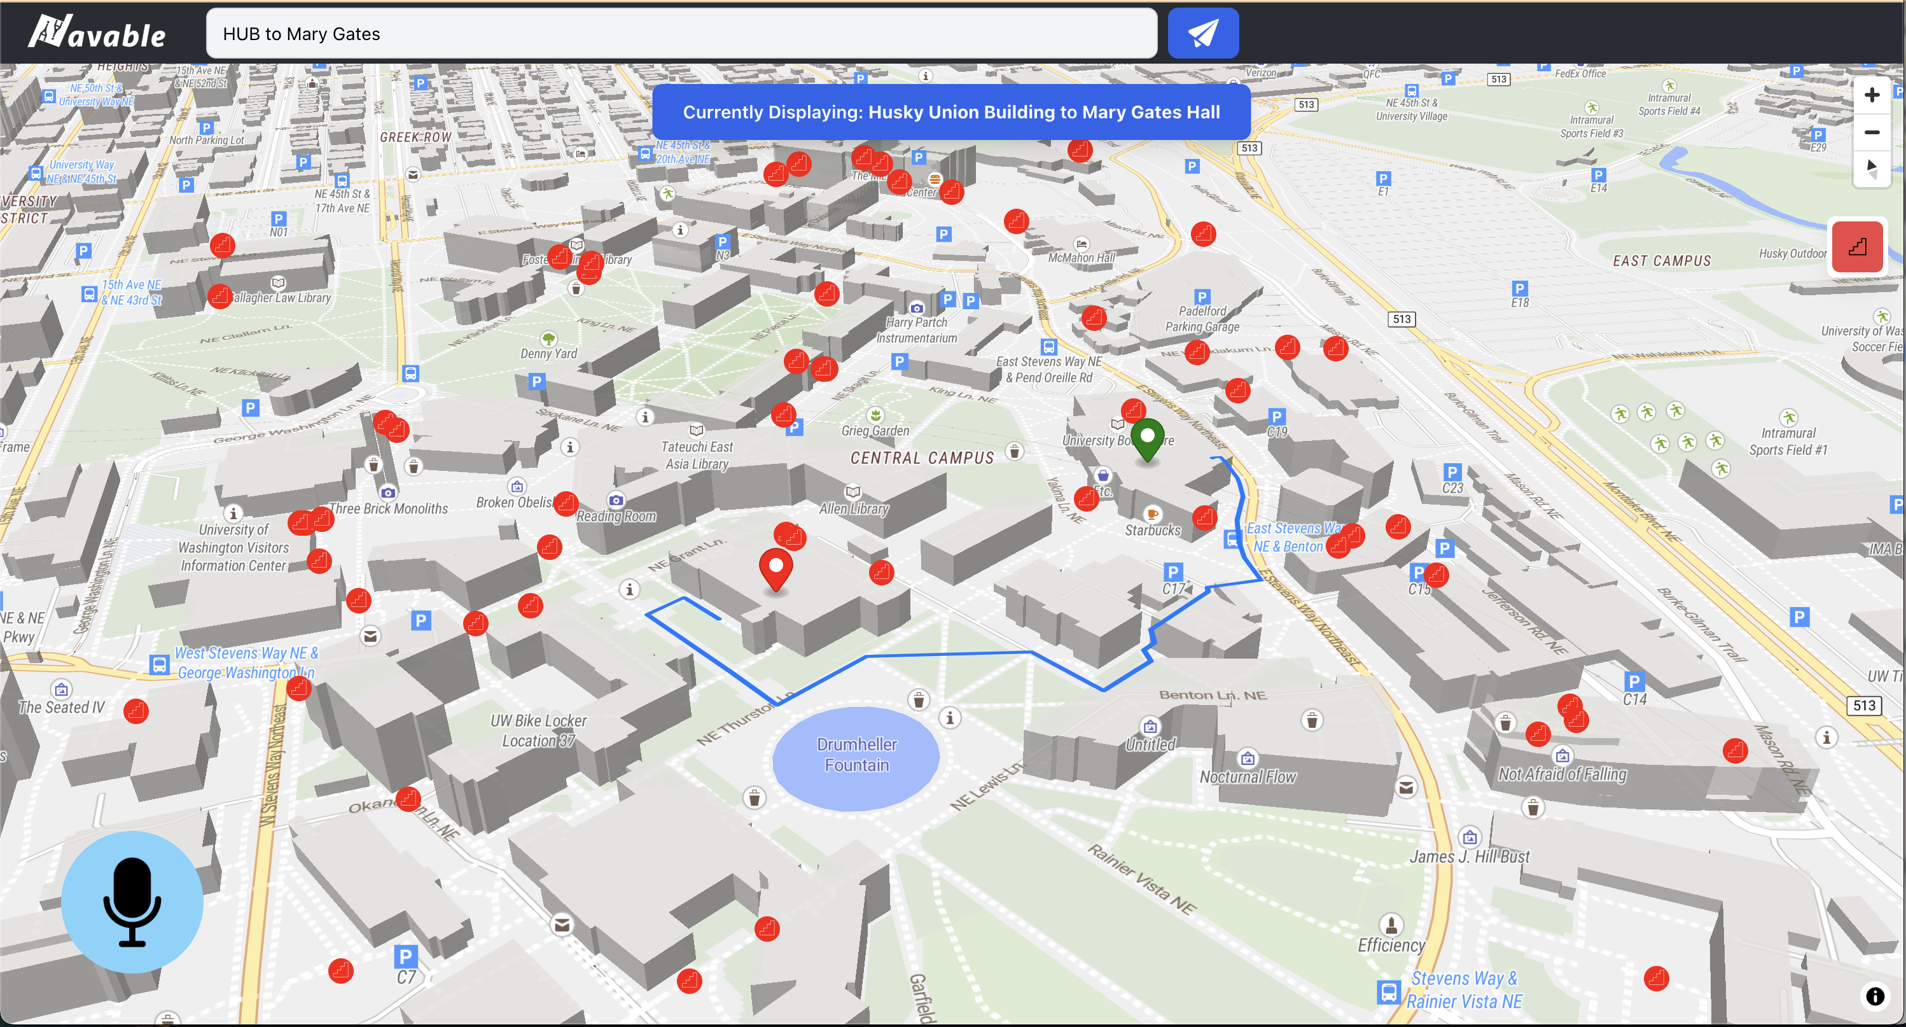Click stairs marker near Gallagher Law Library
This screenshot has width=1906, height=1027.
(219, 297)
